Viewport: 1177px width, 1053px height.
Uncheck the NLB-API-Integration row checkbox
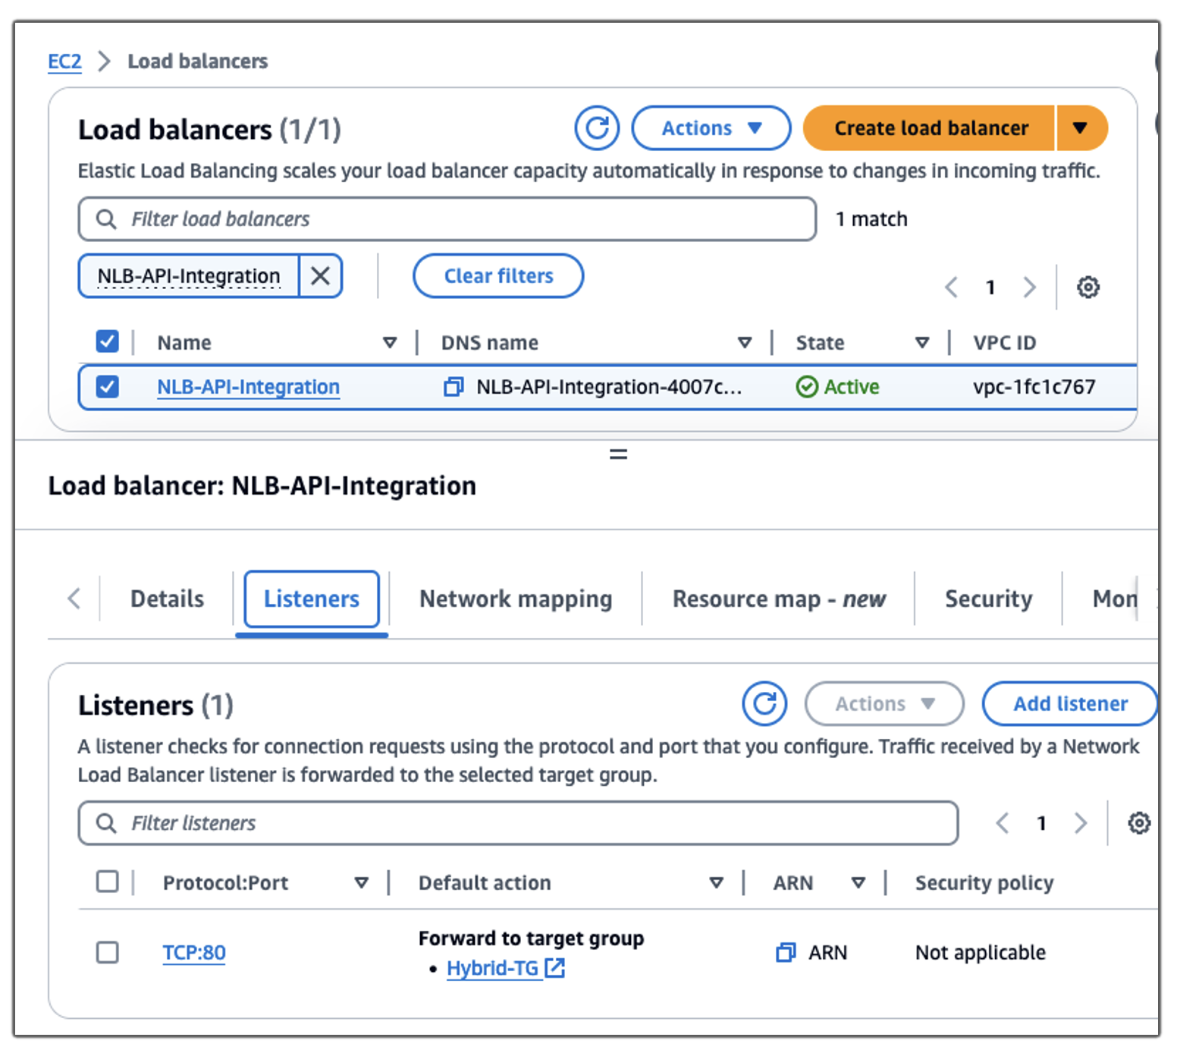pos(108,387)
